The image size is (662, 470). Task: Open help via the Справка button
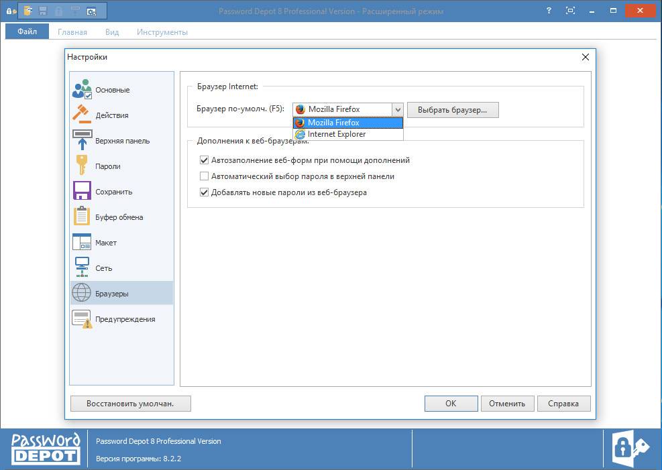point(563,404)
